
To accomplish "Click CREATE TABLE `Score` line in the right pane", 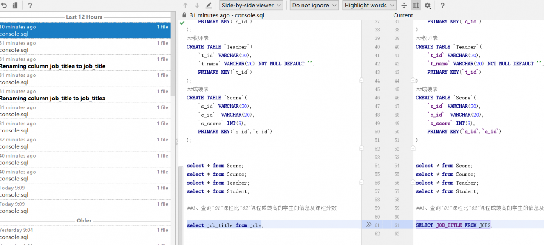I will pyautogui.click(x=446, y=98).
